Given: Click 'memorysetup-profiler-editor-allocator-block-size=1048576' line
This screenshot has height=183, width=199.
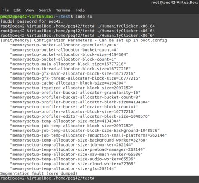Looking at the screenshot, I should pos(80,116).
